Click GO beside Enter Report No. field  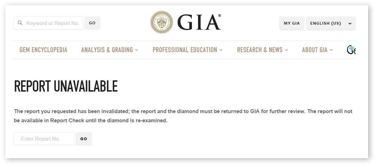[84, 139]
